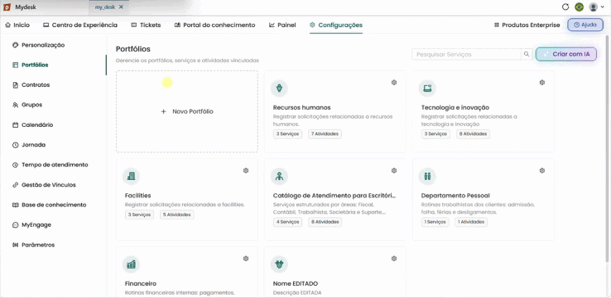The height and width of the screenshot is (298, 611).
Task: Open settings gear of Catálogo de Atendimento card
Action: tap(394, 170)
